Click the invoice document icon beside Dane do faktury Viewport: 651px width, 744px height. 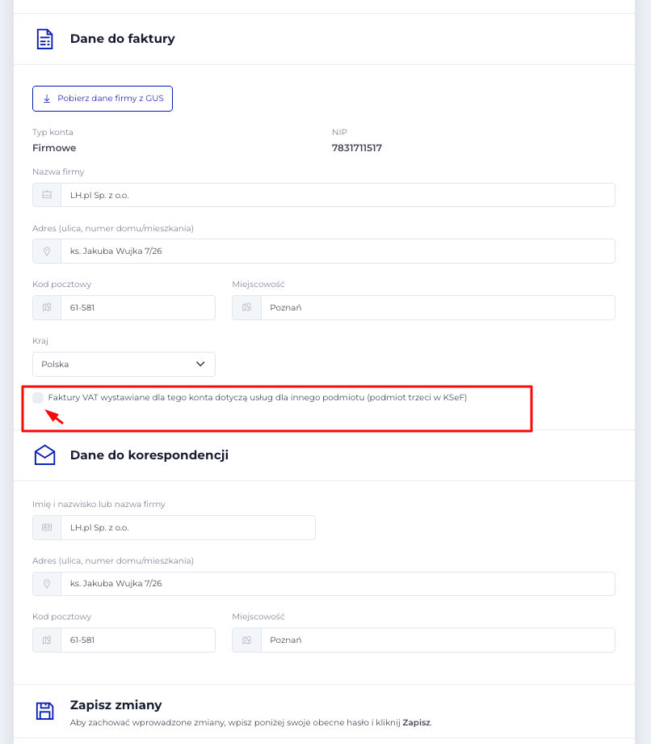coord(45,39)
